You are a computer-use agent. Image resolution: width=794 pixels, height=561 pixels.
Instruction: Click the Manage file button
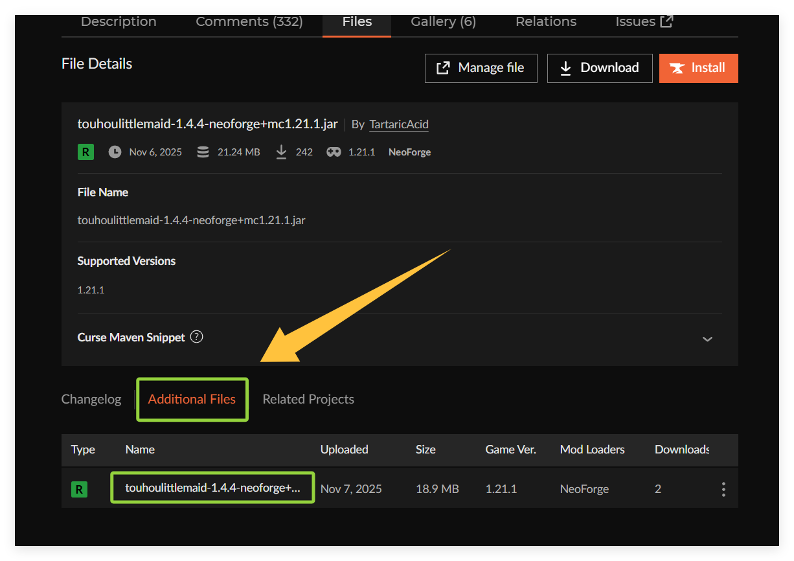tap(481, 68)
